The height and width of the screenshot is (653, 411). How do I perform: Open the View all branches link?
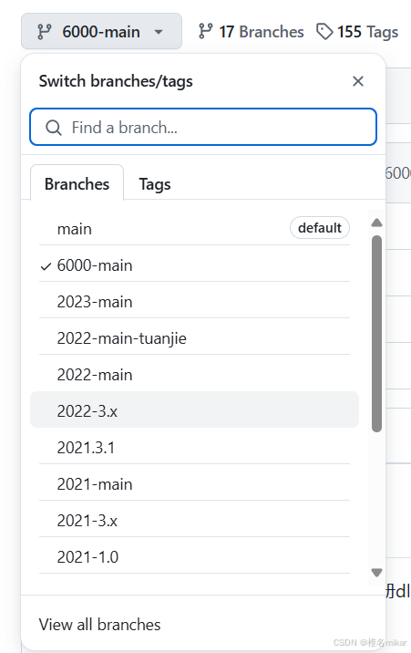[x=100, y=625]
